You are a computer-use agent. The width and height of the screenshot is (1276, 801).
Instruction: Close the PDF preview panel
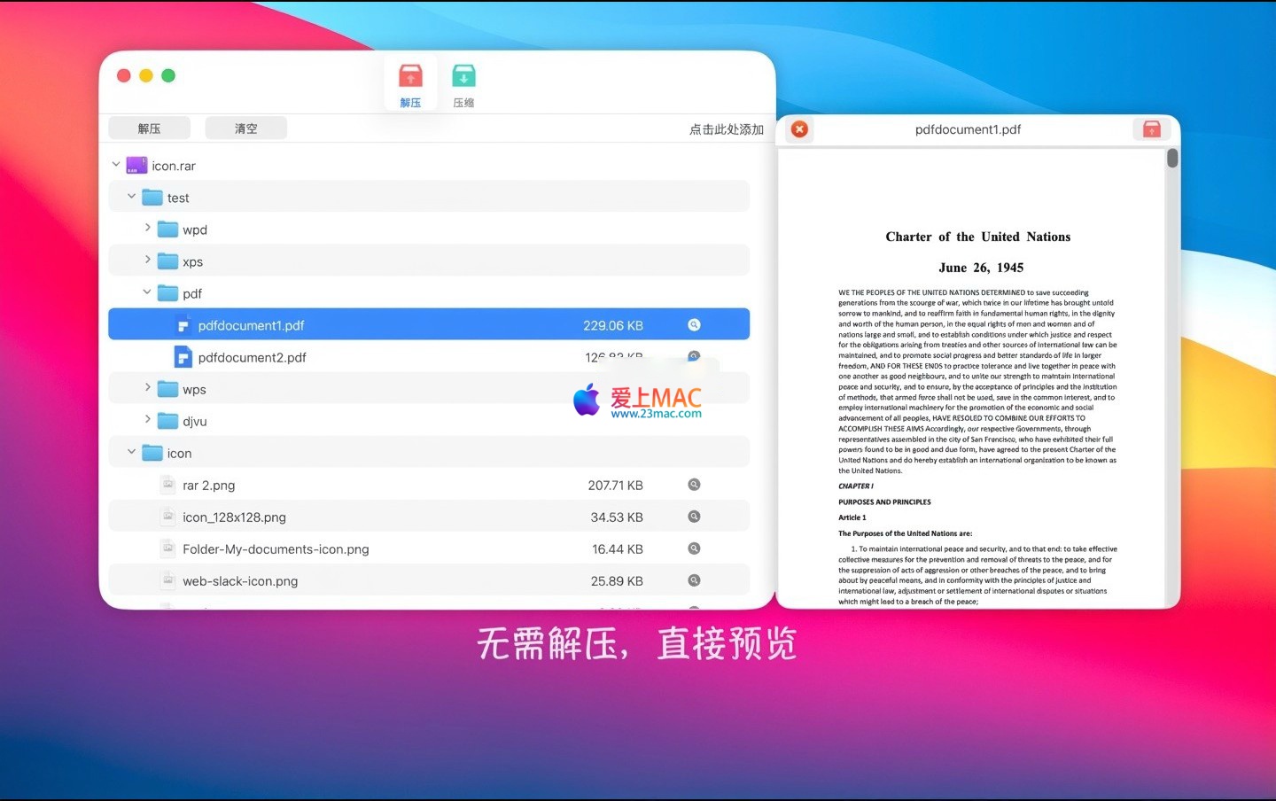(799, 129)
